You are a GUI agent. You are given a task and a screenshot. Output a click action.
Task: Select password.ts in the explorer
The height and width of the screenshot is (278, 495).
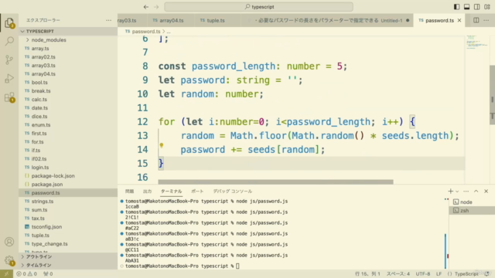pyautogui.click(x=68, y=193)
